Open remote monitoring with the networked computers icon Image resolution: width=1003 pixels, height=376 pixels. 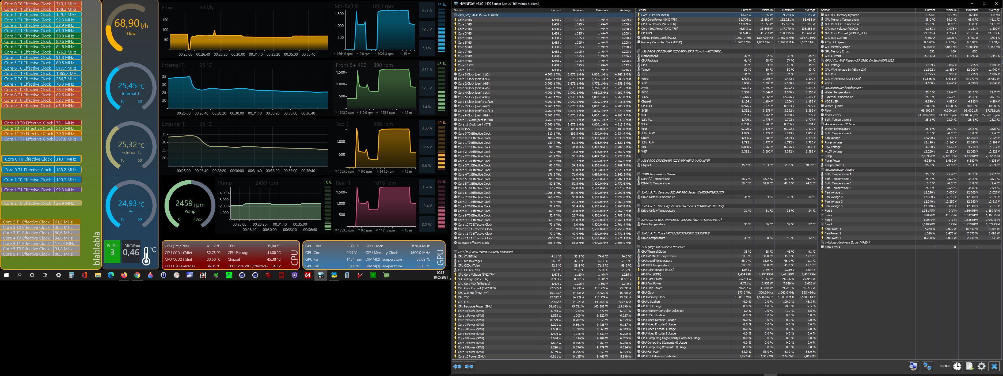928,366
